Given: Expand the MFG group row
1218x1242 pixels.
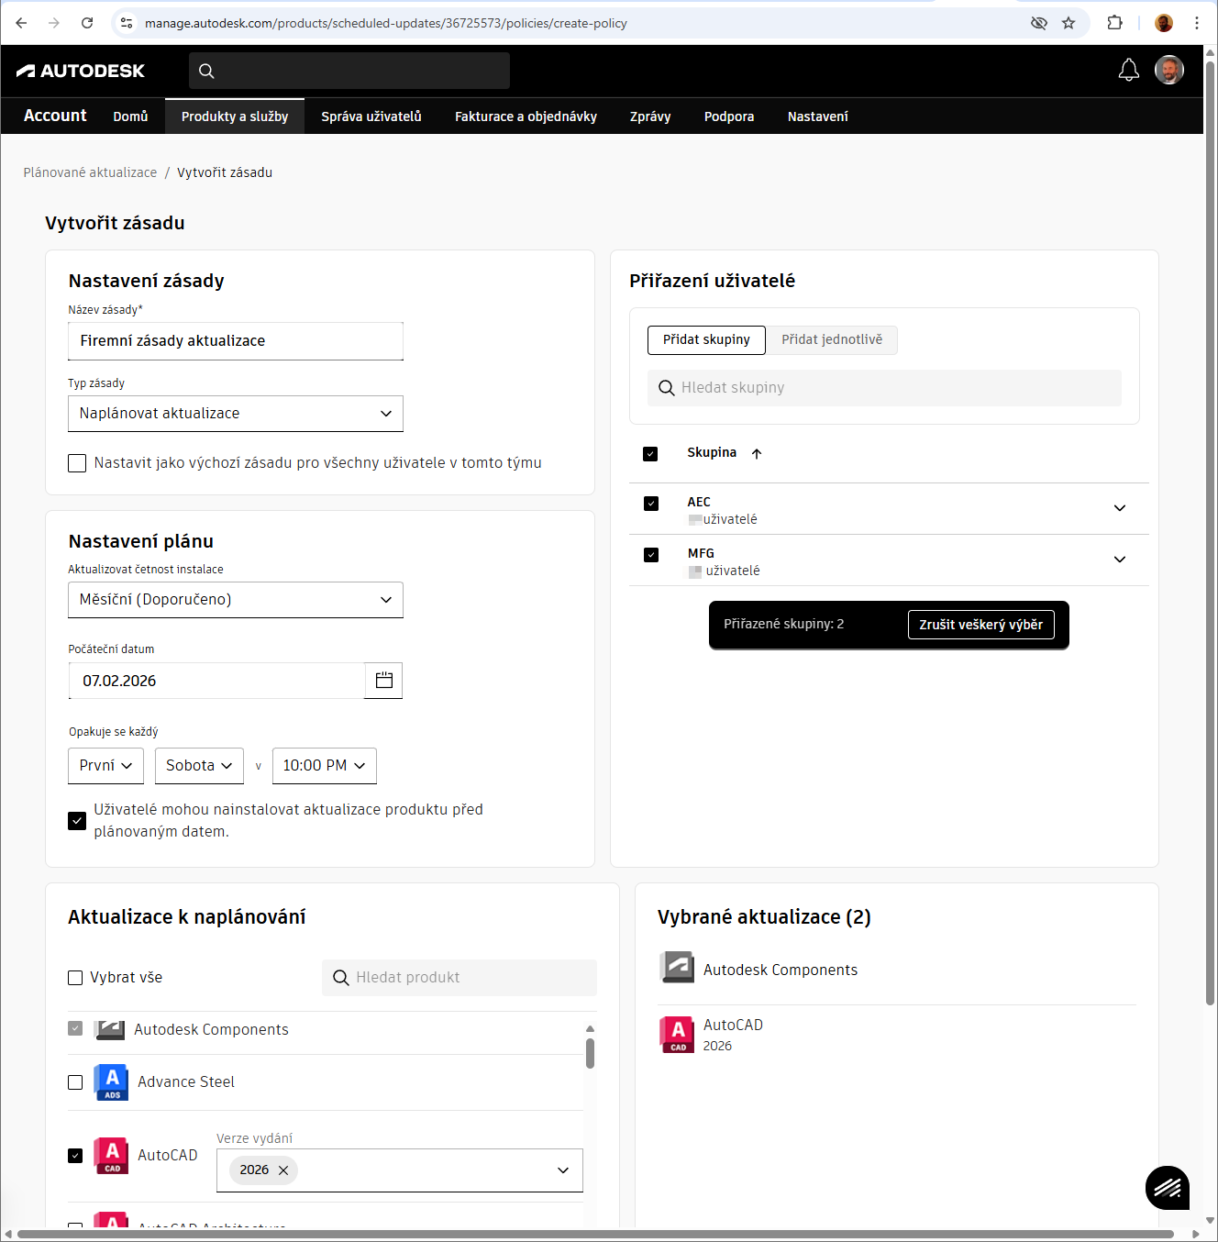Looking at the screenshot, I should (x=1119, y=560).
